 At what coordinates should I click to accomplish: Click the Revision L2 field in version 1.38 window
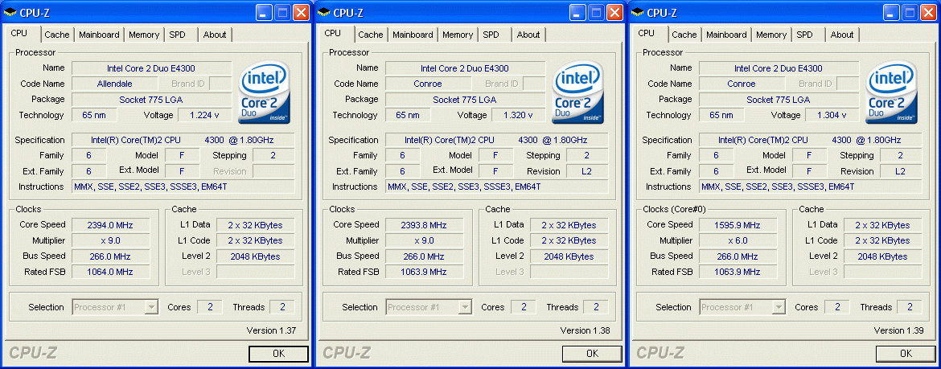pyautogui.click(x=587, y=171)
